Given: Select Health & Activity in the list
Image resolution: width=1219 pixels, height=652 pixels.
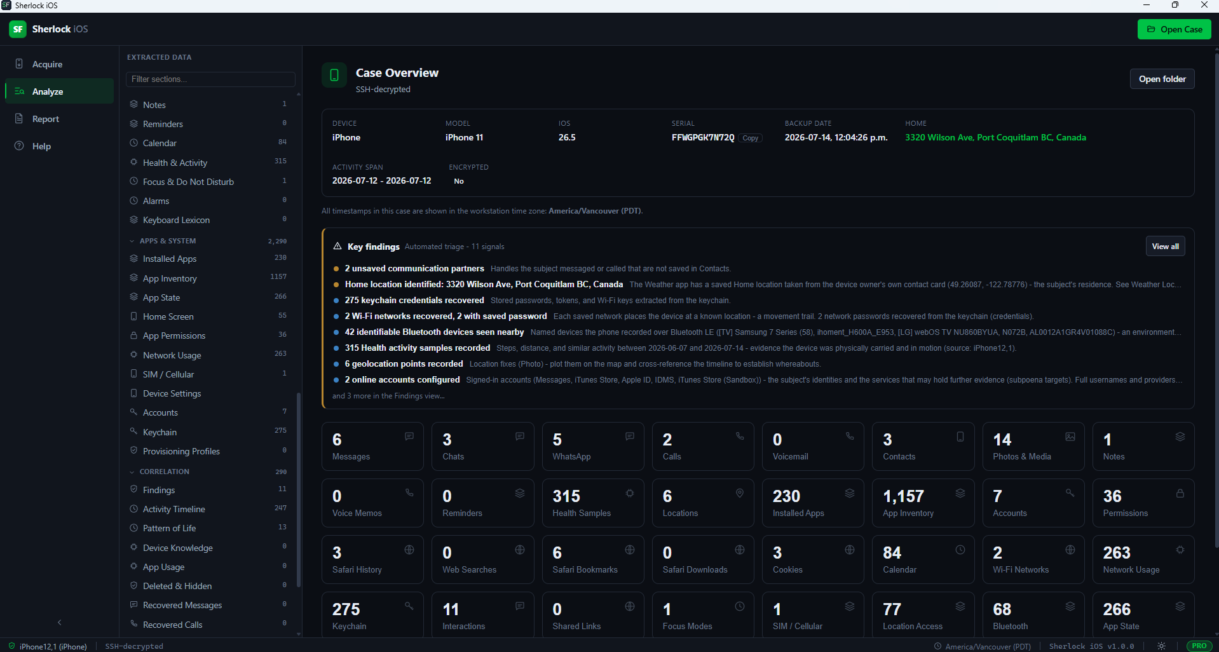Looking at the screenshot, I should (208, 163).
